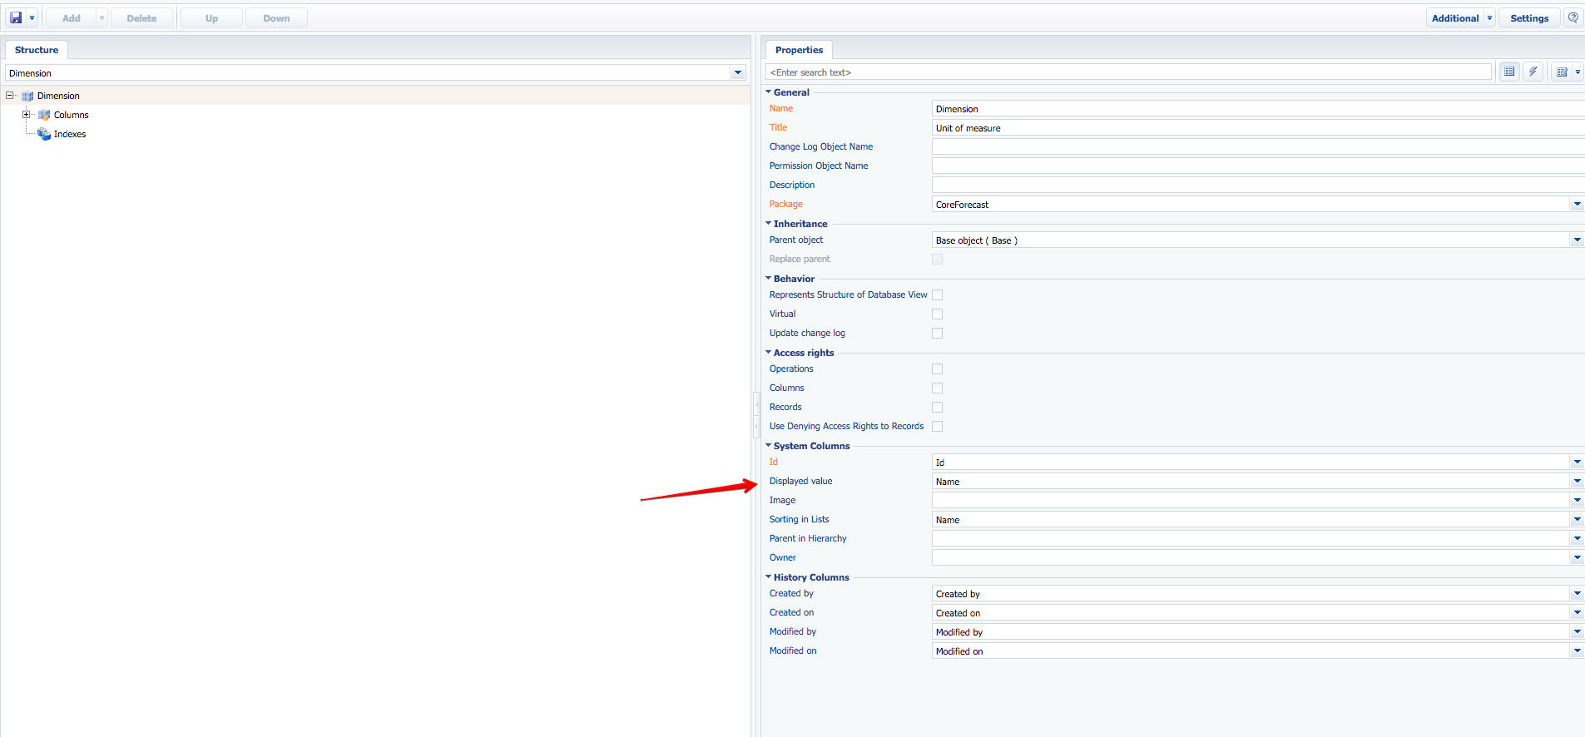This screenshot has width=1585, height=737.
Task: Collapse the Inheritance section
Action: coord(769,224)
